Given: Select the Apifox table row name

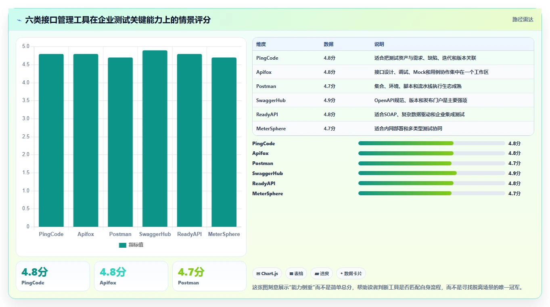Looking at the screenshot, I should [264, 72].
